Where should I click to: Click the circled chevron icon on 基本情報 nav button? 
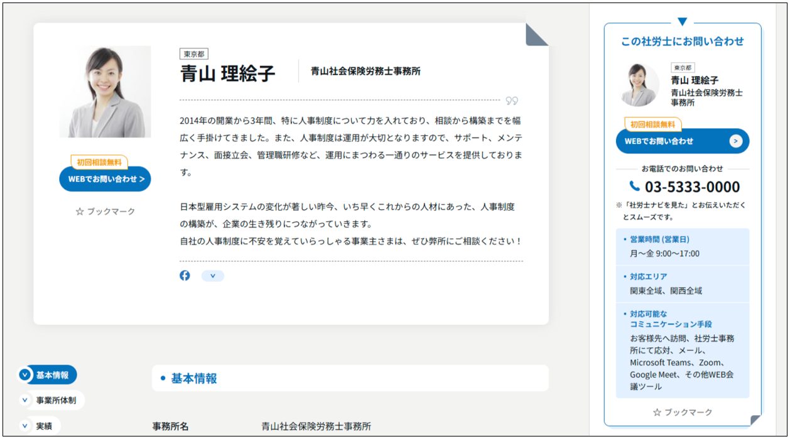click(x=24, y=375)
